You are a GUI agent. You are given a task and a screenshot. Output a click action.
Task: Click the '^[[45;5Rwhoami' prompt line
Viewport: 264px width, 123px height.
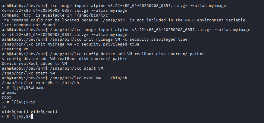[x=24, y=88]
